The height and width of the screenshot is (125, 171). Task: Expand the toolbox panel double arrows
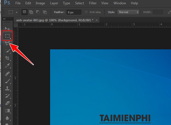pos(4,19)
